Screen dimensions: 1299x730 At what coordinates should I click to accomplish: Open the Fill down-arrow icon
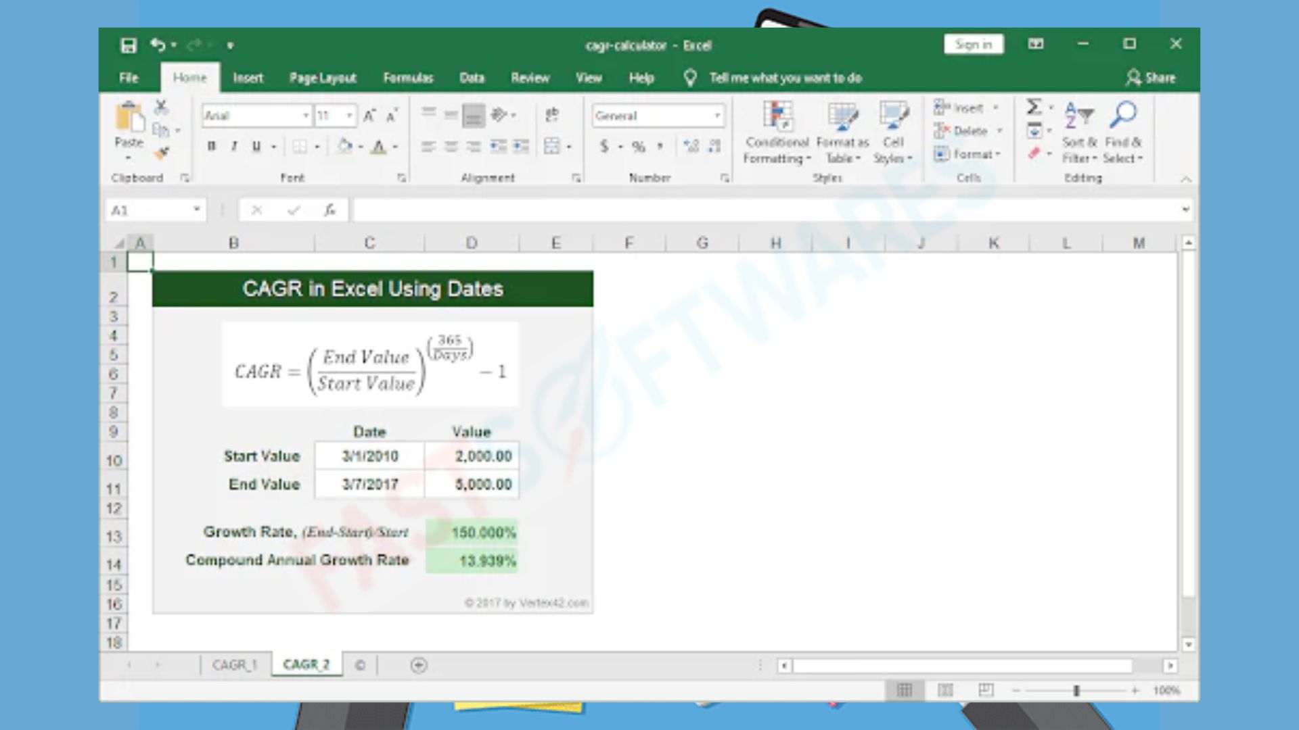click(1034, 130)
